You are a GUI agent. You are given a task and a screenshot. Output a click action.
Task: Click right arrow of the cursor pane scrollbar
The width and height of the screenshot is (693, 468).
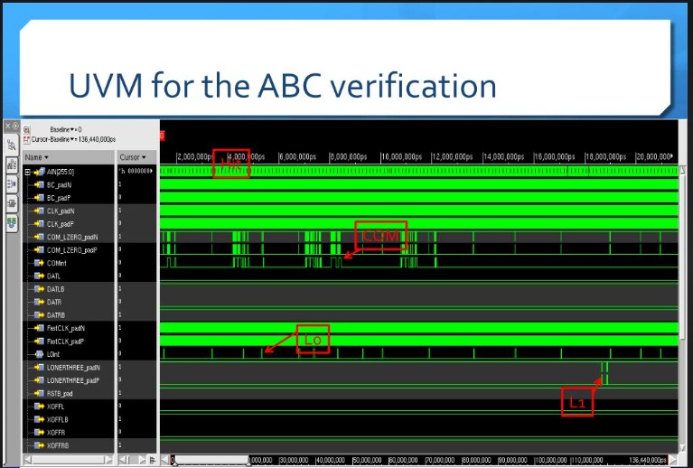pos(143,460)
